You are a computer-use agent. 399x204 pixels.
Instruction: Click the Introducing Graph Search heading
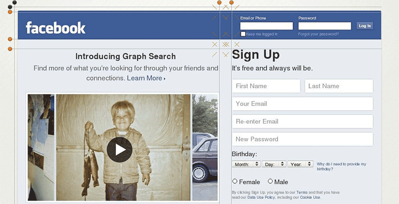tap(126, 56)
